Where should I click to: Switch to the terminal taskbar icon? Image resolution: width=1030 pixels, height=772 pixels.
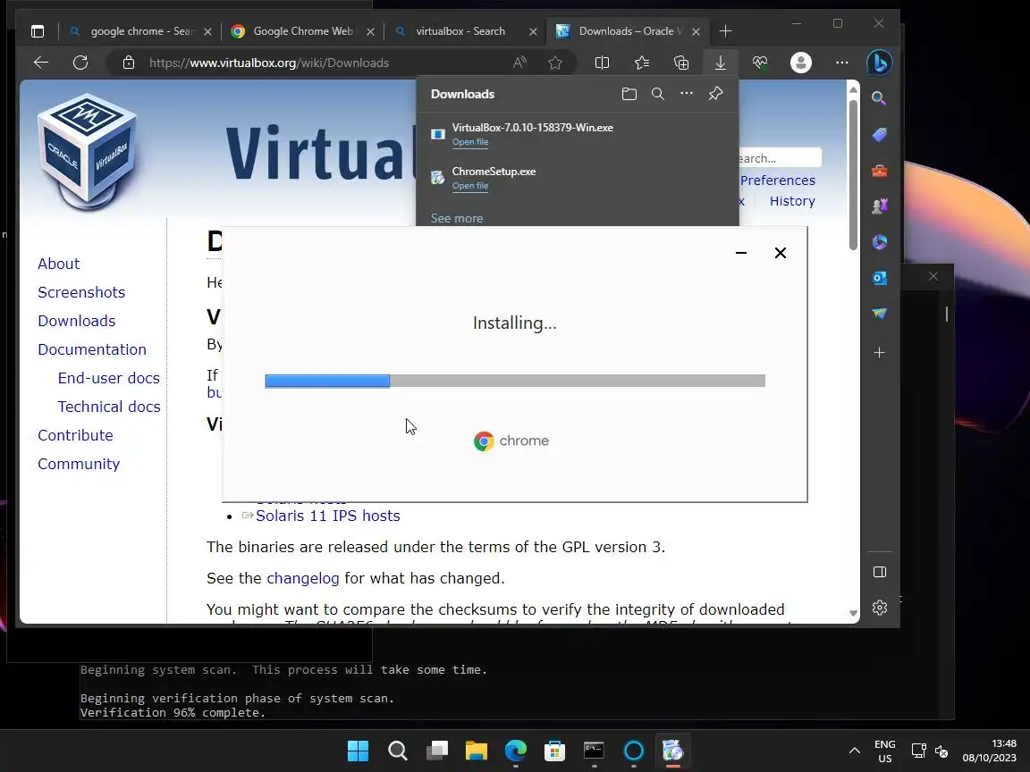coord(594,751)
